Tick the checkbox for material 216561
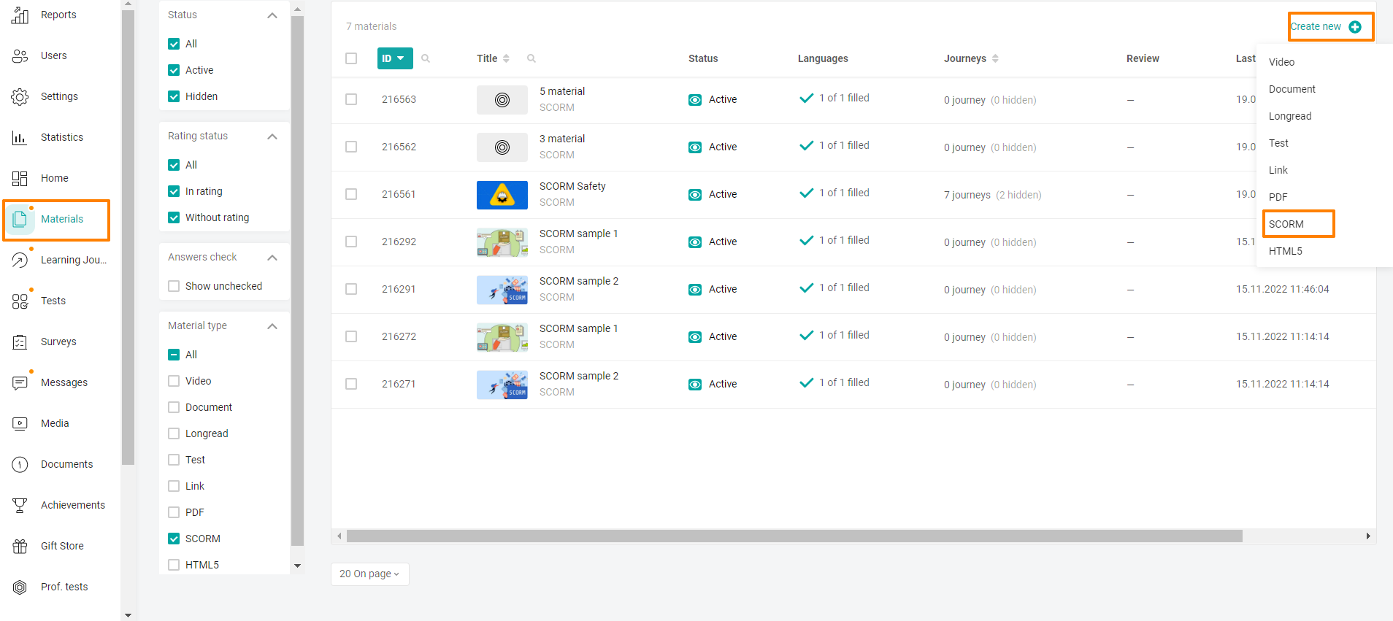This screenshot has width=1393, height=621. 351,194
